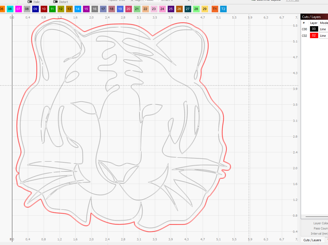This screenshot has height=245, width=328.
Task: Click the Mode column header
Action: (x=324, y=23)
